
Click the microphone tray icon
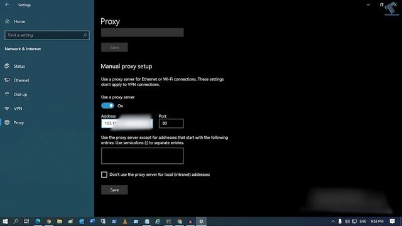point(340,222)
